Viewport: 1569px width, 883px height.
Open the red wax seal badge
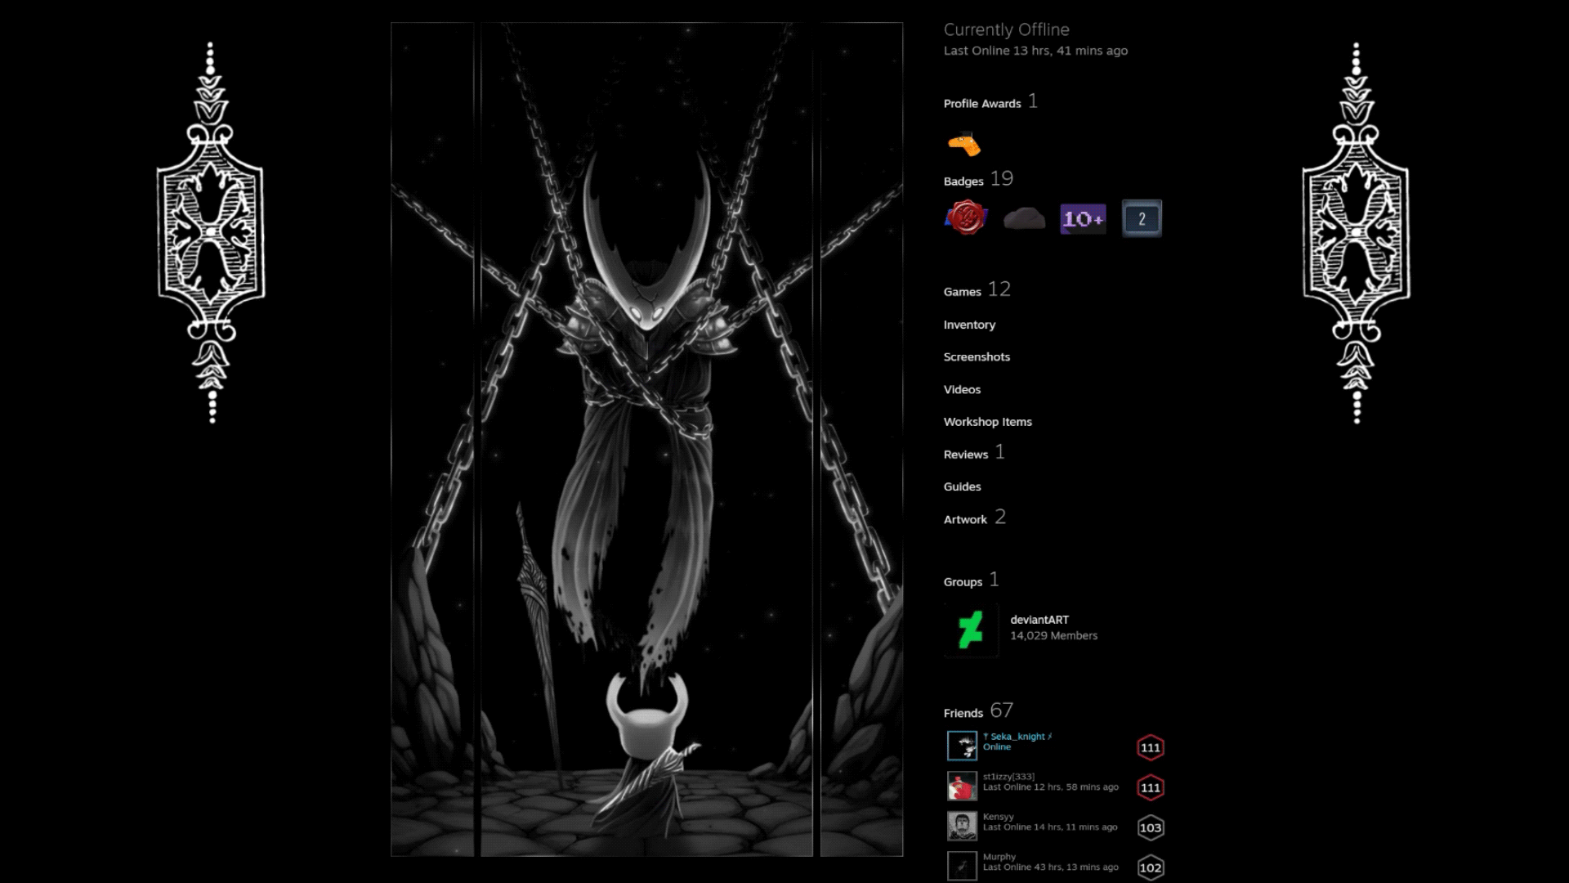coord(965,218)
